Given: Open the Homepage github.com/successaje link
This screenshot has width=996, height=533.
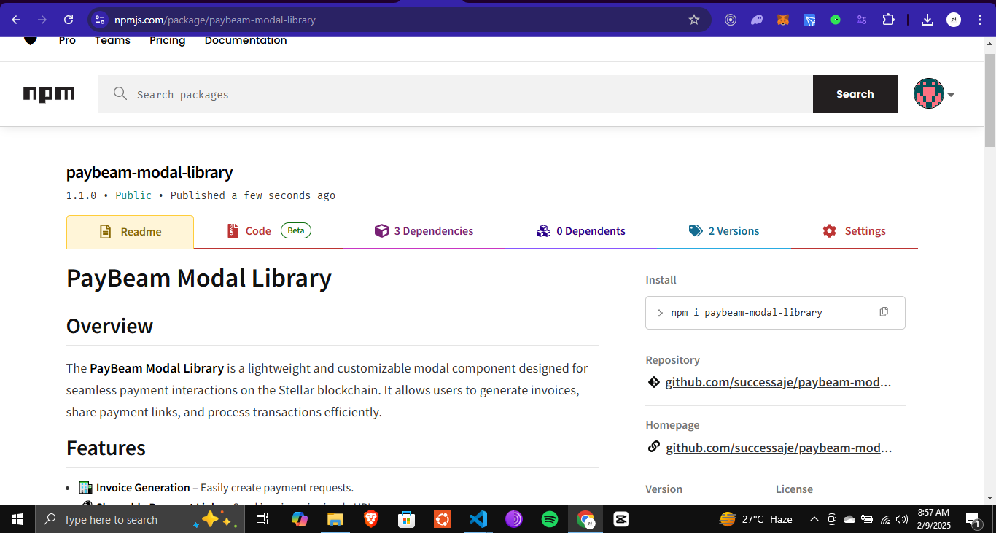Looking at the screenshot, I should [778, 447].
